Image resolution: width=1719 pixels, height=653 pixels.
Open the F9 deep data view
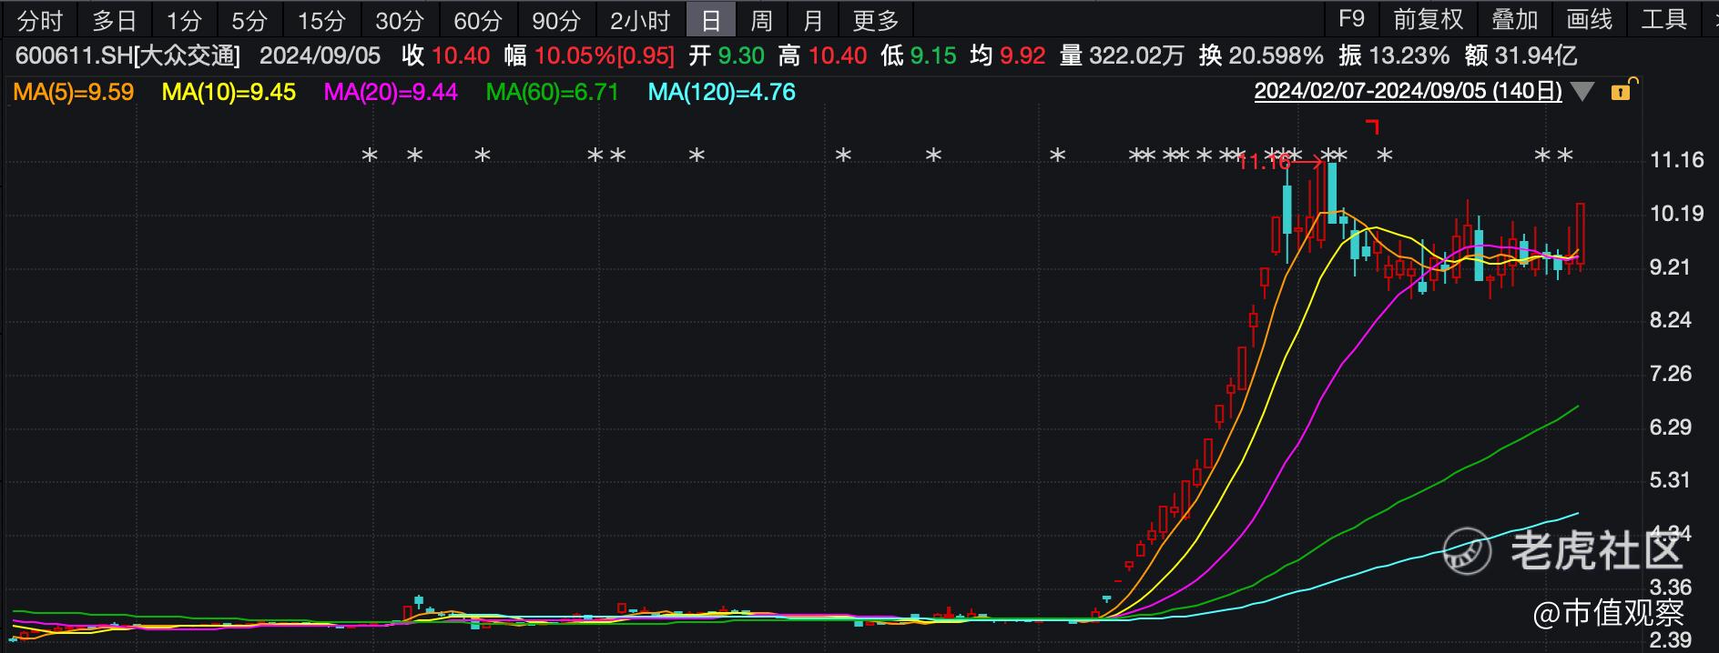1351,18
